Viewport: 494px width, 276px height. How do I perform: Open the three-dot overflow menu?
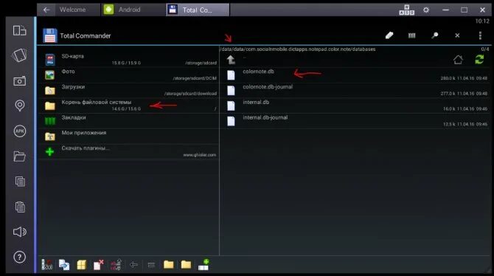coord(480,35)
